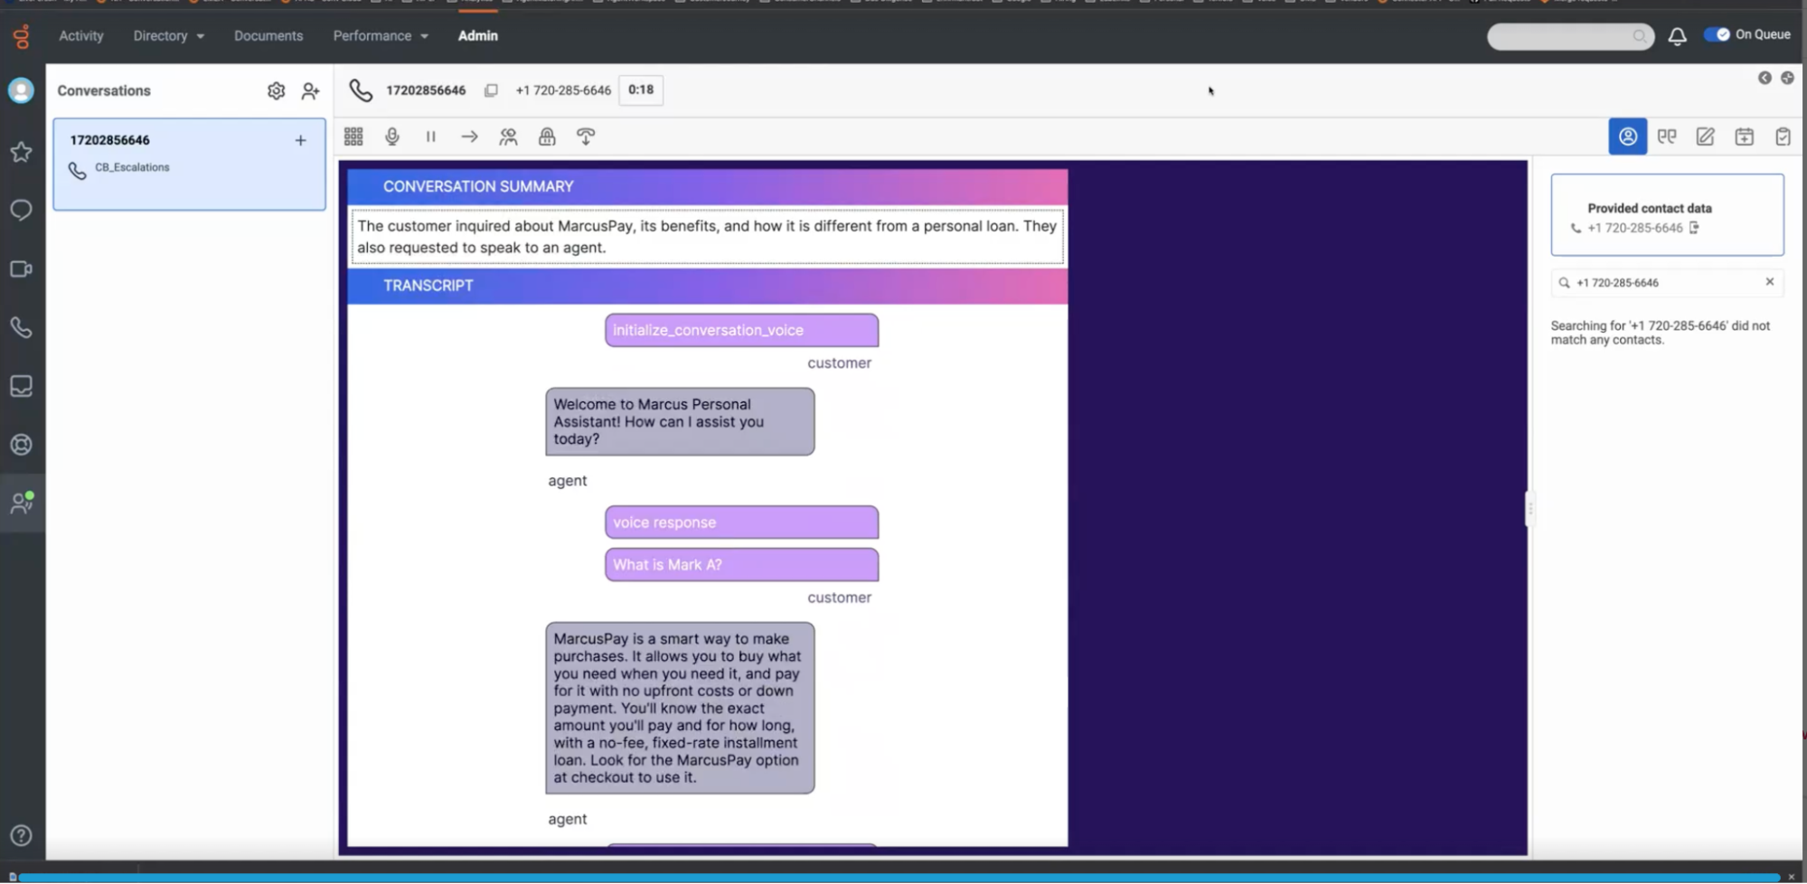
Task: Open Favorites star in sidebar
Action: pyautogui.click(x=21, y=152)
